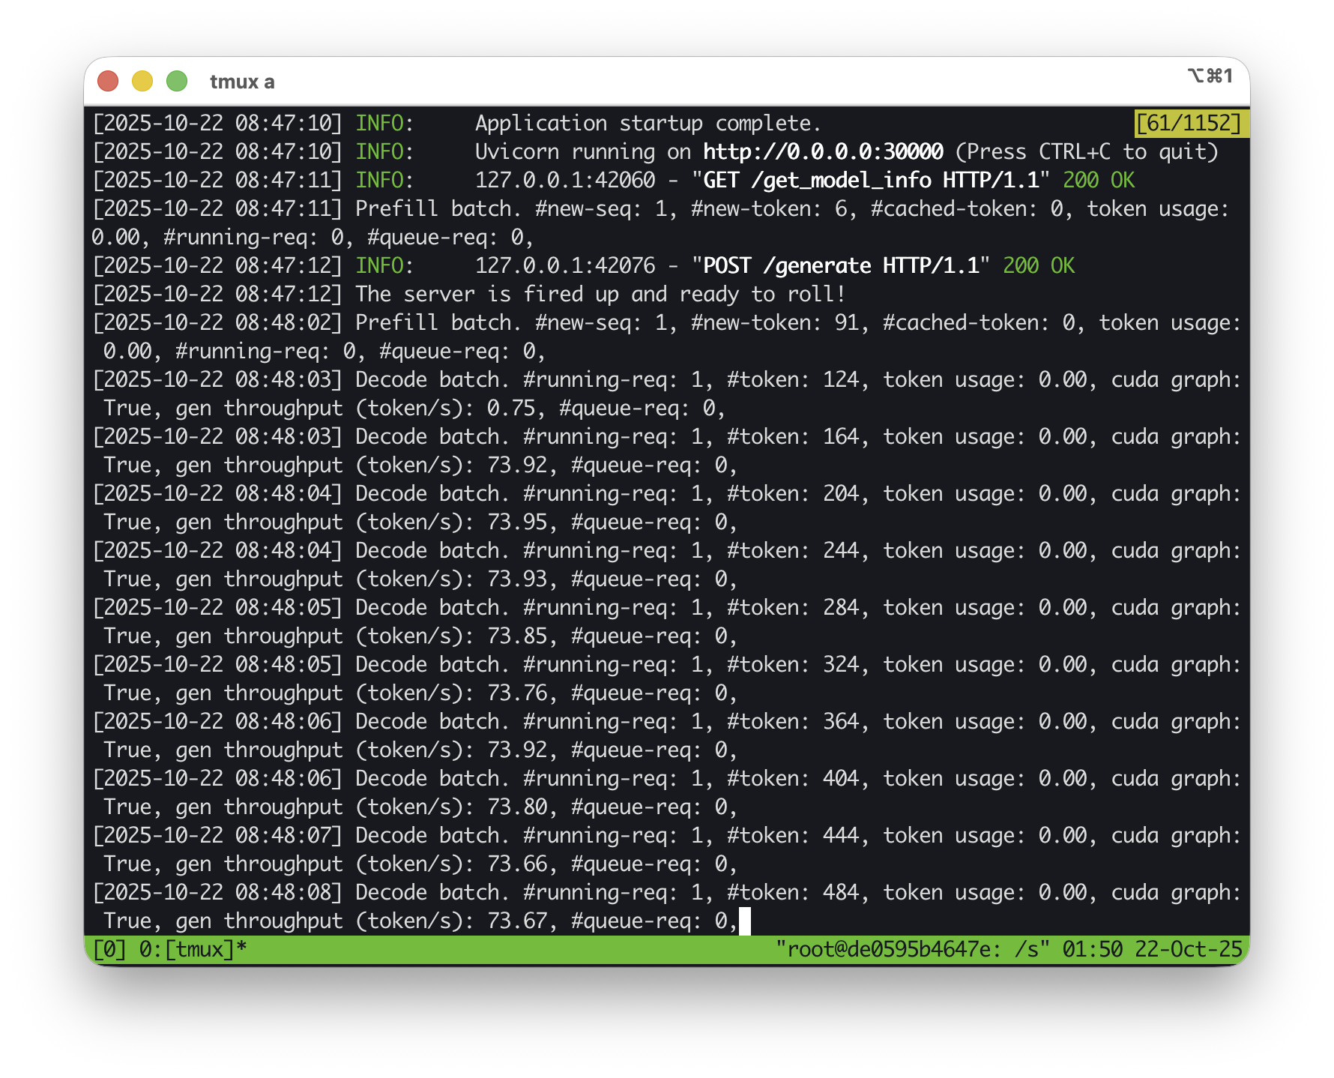The image size is (1334, 1078).
Task: Click the '200 OK' status after the GET request
Action: [1099, 181]
